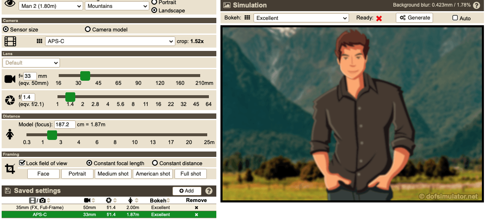Image resolution: width=486 pixels, height=219 pixels.
Task: Open the APS-C sensor size dropdown
Action: pos(110,41)
